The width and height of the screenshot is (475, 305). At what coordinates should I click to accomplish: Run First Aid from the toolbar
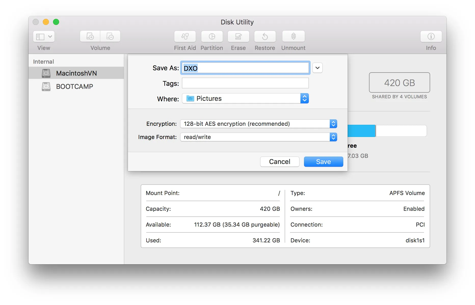tap(185, 36)
